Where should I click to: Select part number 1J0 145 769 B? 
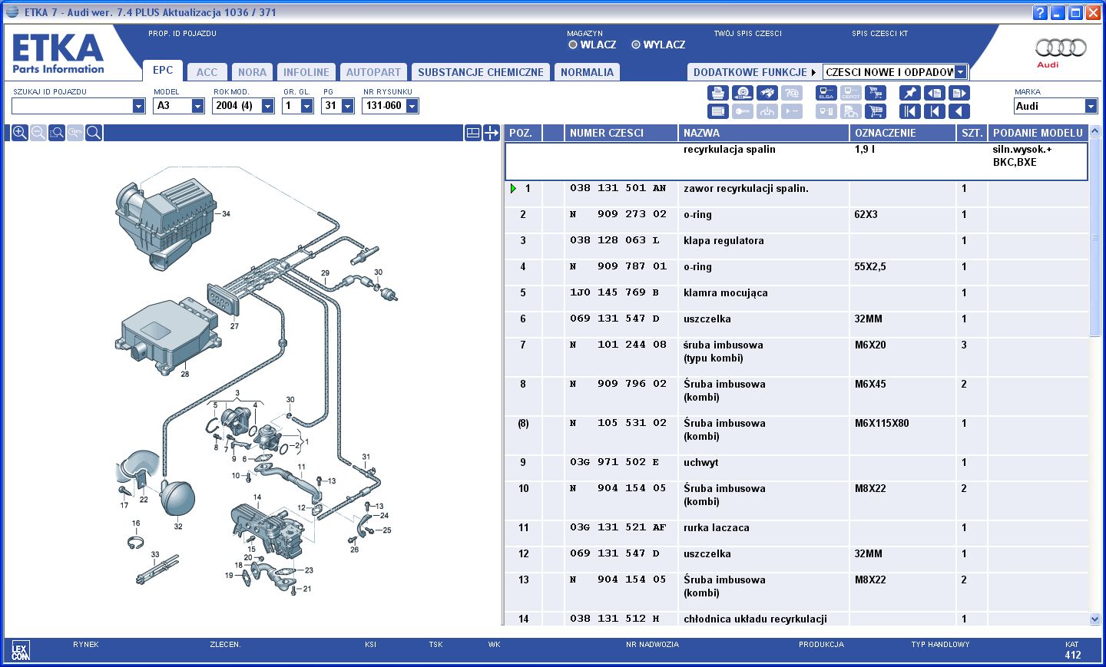pyautogui.click(x=614, y=292)
